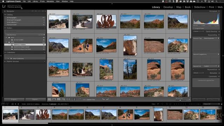Screen dimensions: 224x126
Task: Collapse the 2020 folder tree
Action: tap(6, 42)
